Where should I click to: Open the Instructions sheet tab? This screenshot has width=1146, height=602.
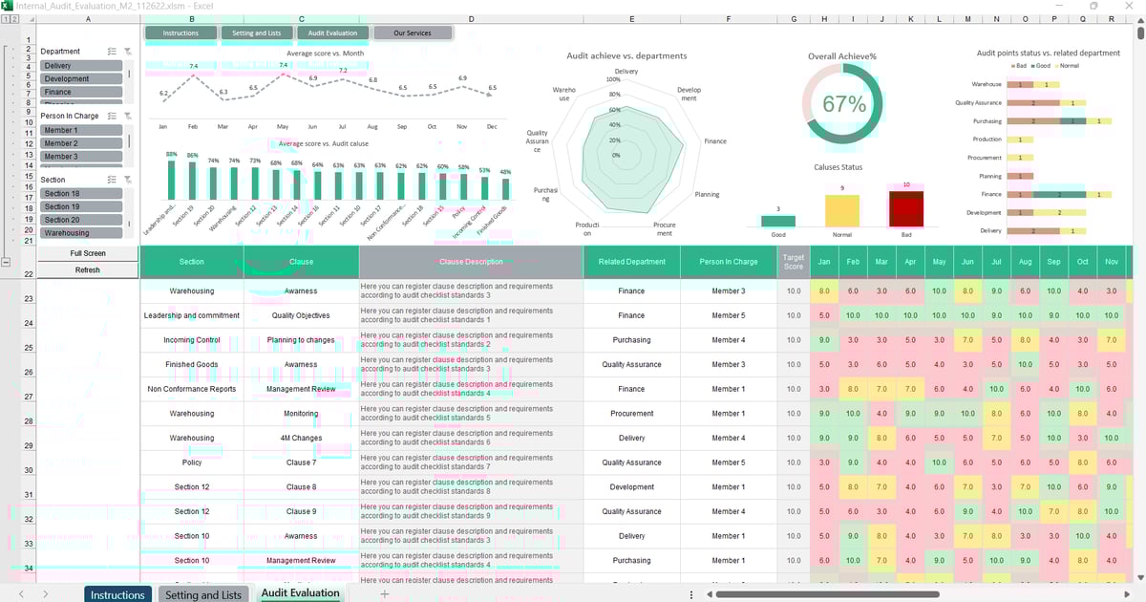[x=117, y=592]
